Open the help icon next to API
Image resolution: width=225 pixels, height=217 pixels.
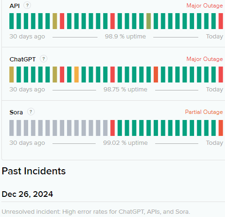pyautogui.click(x=27, y=6)
